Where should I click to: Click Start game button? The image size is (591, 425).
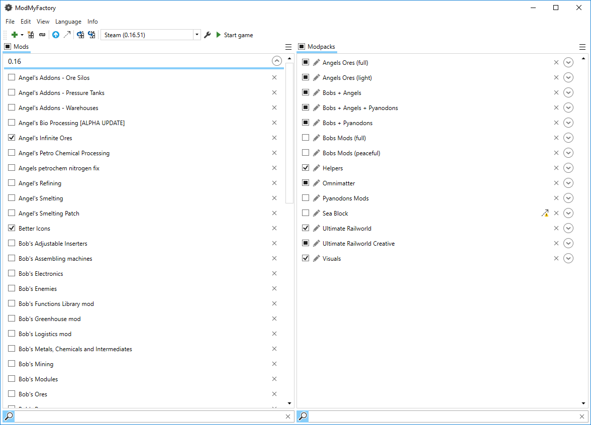tap(234, 35)
